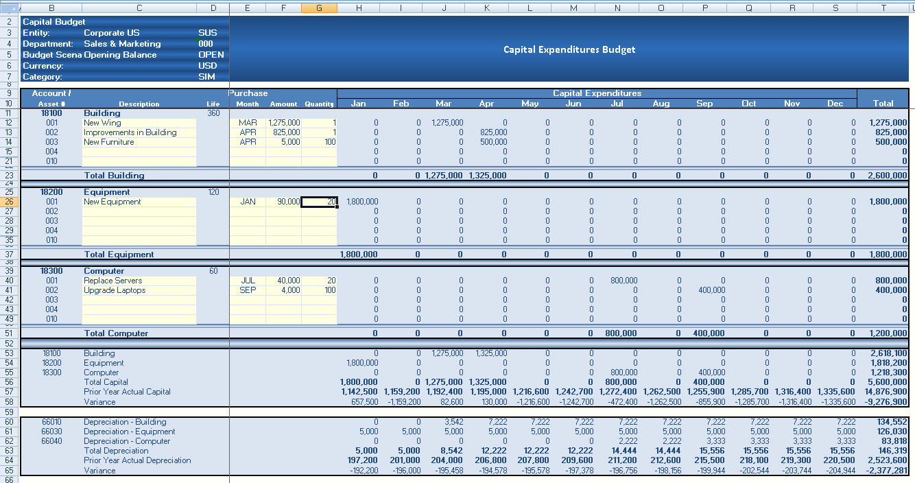
Task: Click Improvements in Building APR month cell
Action: [x=248, y=132]
